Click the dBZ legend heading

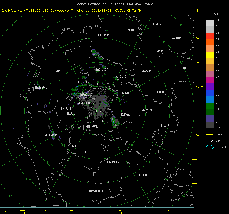pyautogui.click(x=216, y=14)
